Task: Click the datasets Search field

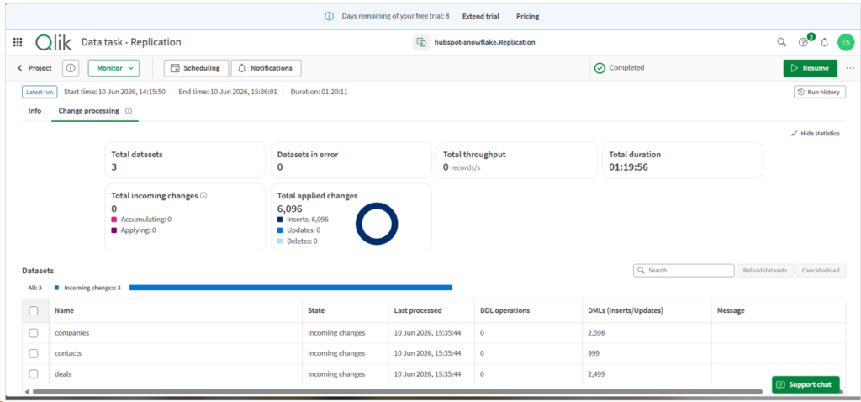Action: (x=683, y=271)
